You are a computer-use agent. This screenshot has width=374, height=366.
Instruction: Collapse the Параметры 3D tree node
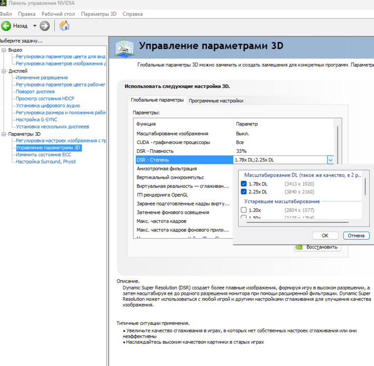click(x=3, y=134)
